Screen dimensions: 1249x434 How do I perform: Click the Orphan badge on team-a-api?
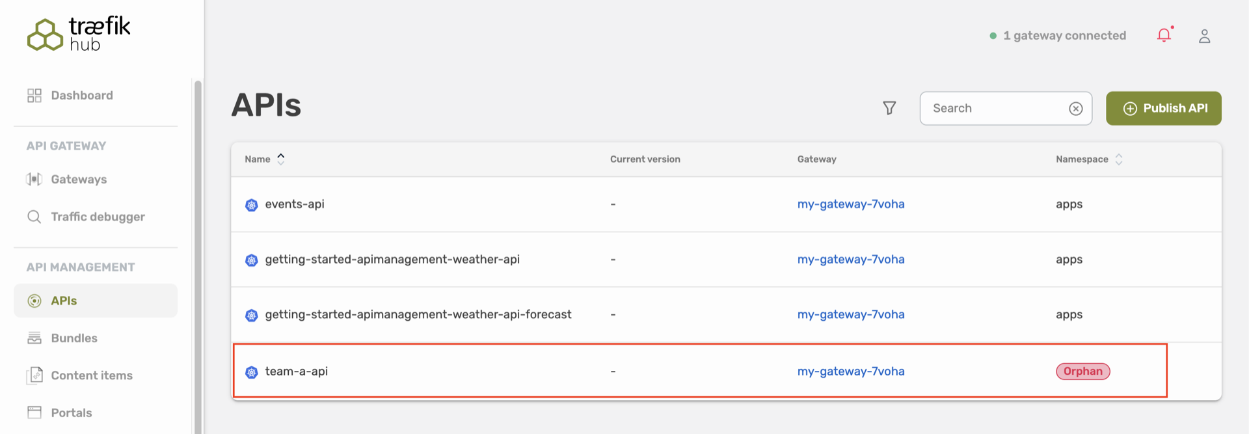coord(1082,371)
